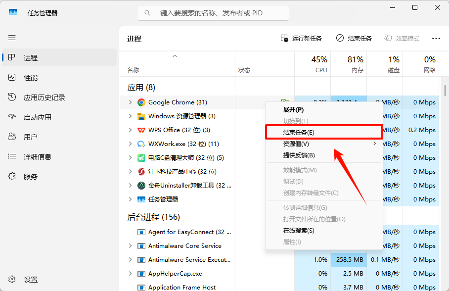Open 详细信息 details page
The image size is (449, 291).
37,157
